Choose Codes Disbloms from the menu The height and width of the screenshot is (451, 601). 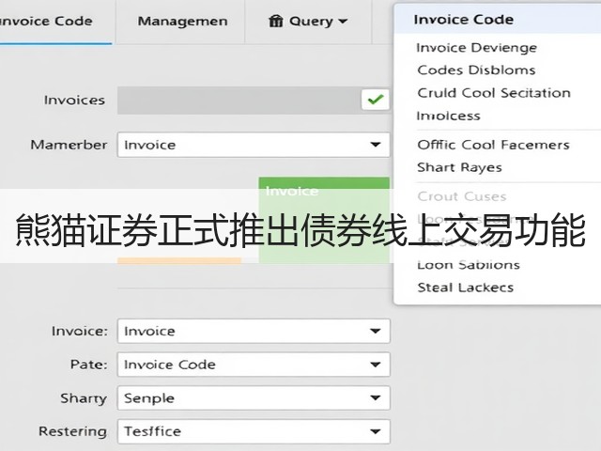pos(476,70)
